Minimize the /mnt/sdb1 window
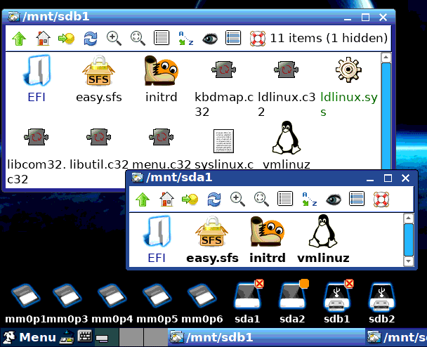The image size is (427, 347). click(348, 18)
